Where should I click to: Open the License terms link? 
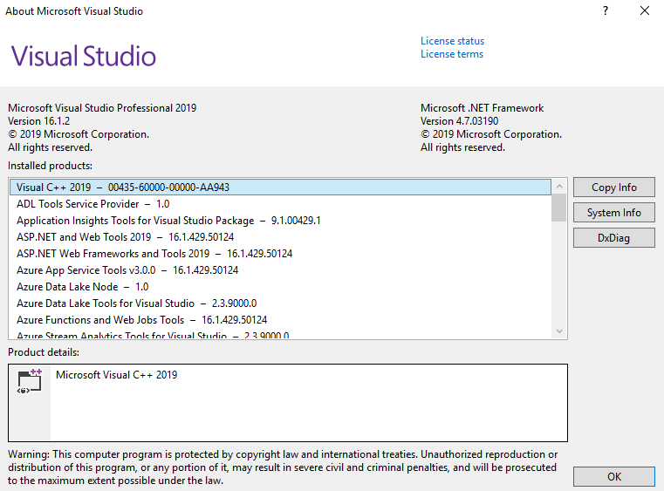pyautogui.click(x=451, y=54)
